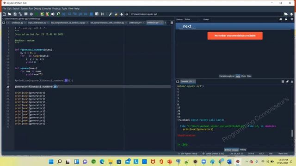
Task: Open the console pane options menu
Action: [292, 82]
